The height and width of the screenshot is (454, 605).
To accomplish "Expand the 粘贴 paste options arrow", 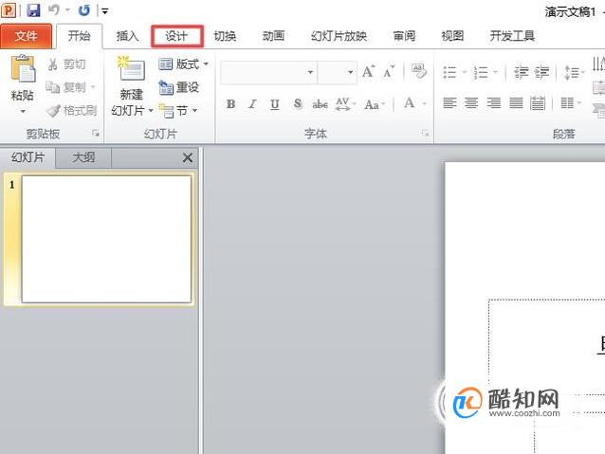I will coord(23,111).
